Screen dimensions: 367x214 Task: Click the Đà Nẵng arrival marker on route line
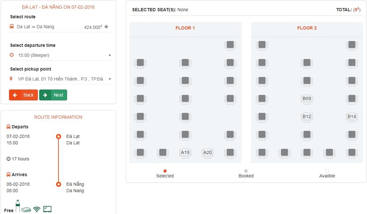(59, 185)
